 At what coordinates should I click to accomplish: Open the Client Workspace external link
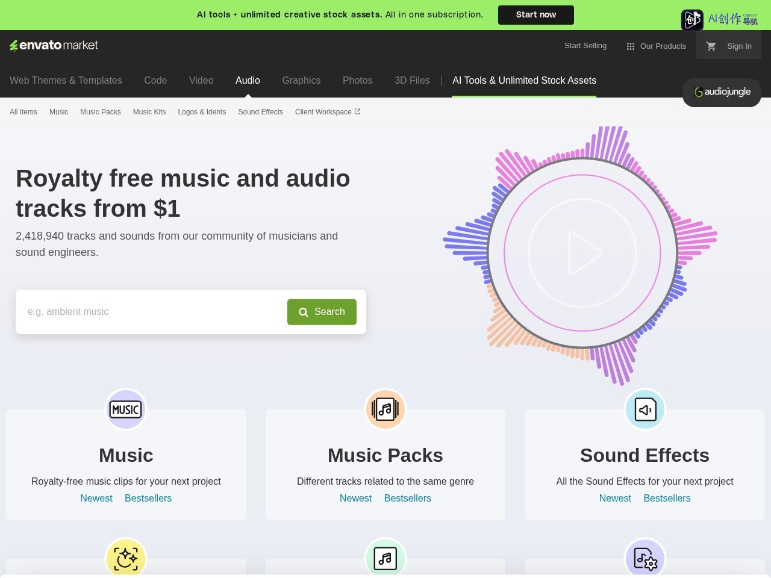coord(328,112)
